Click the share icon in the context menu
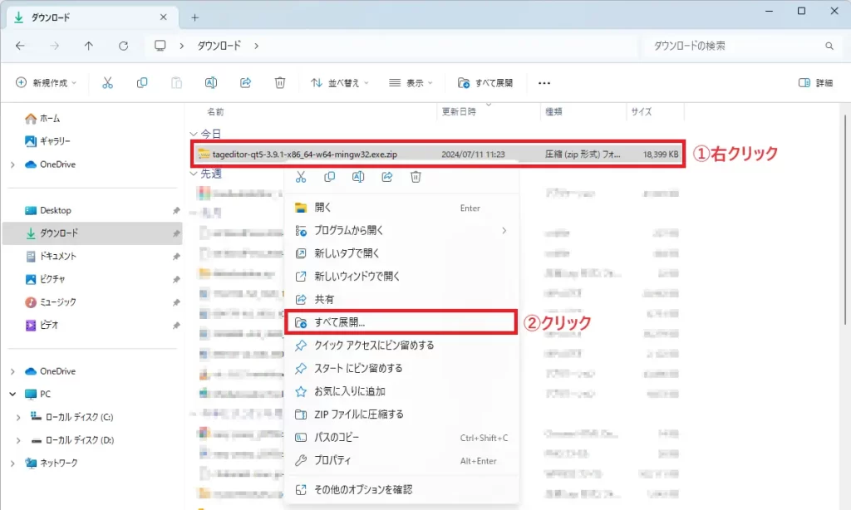This screenshot has width=851, height=510. tap(387, 177)
